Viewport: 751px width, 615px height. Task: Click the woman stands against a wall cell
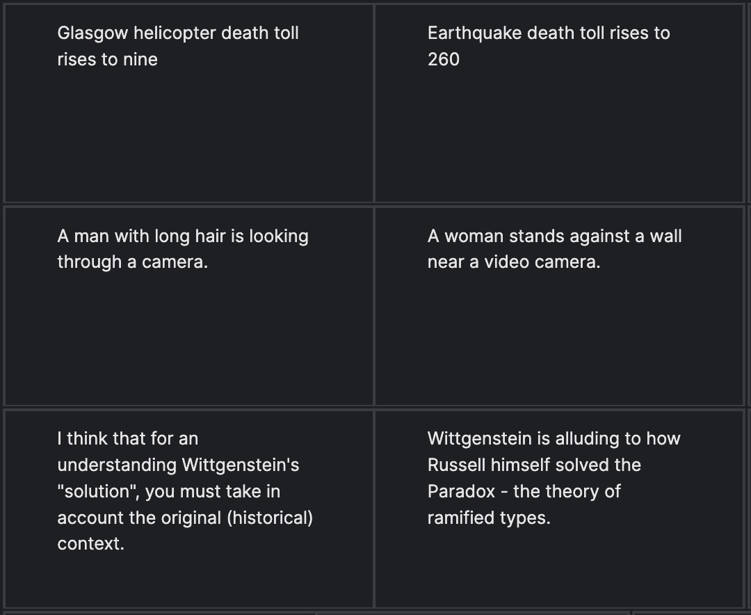click(x=559, y=306)
